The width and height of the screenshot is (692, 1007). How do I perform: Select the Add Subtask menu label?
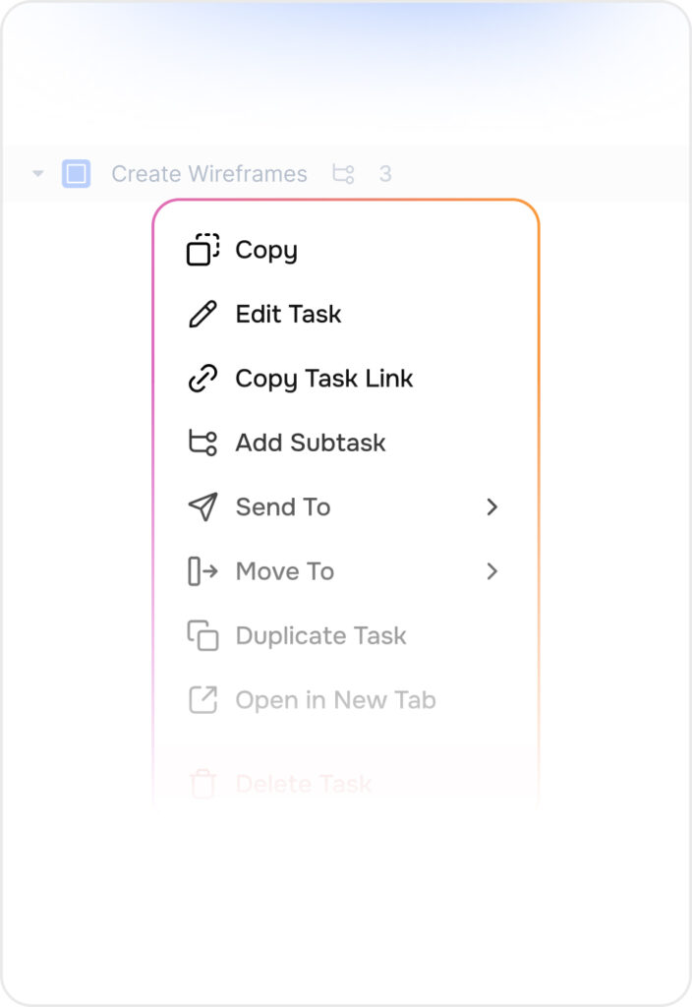coord(310,443)
